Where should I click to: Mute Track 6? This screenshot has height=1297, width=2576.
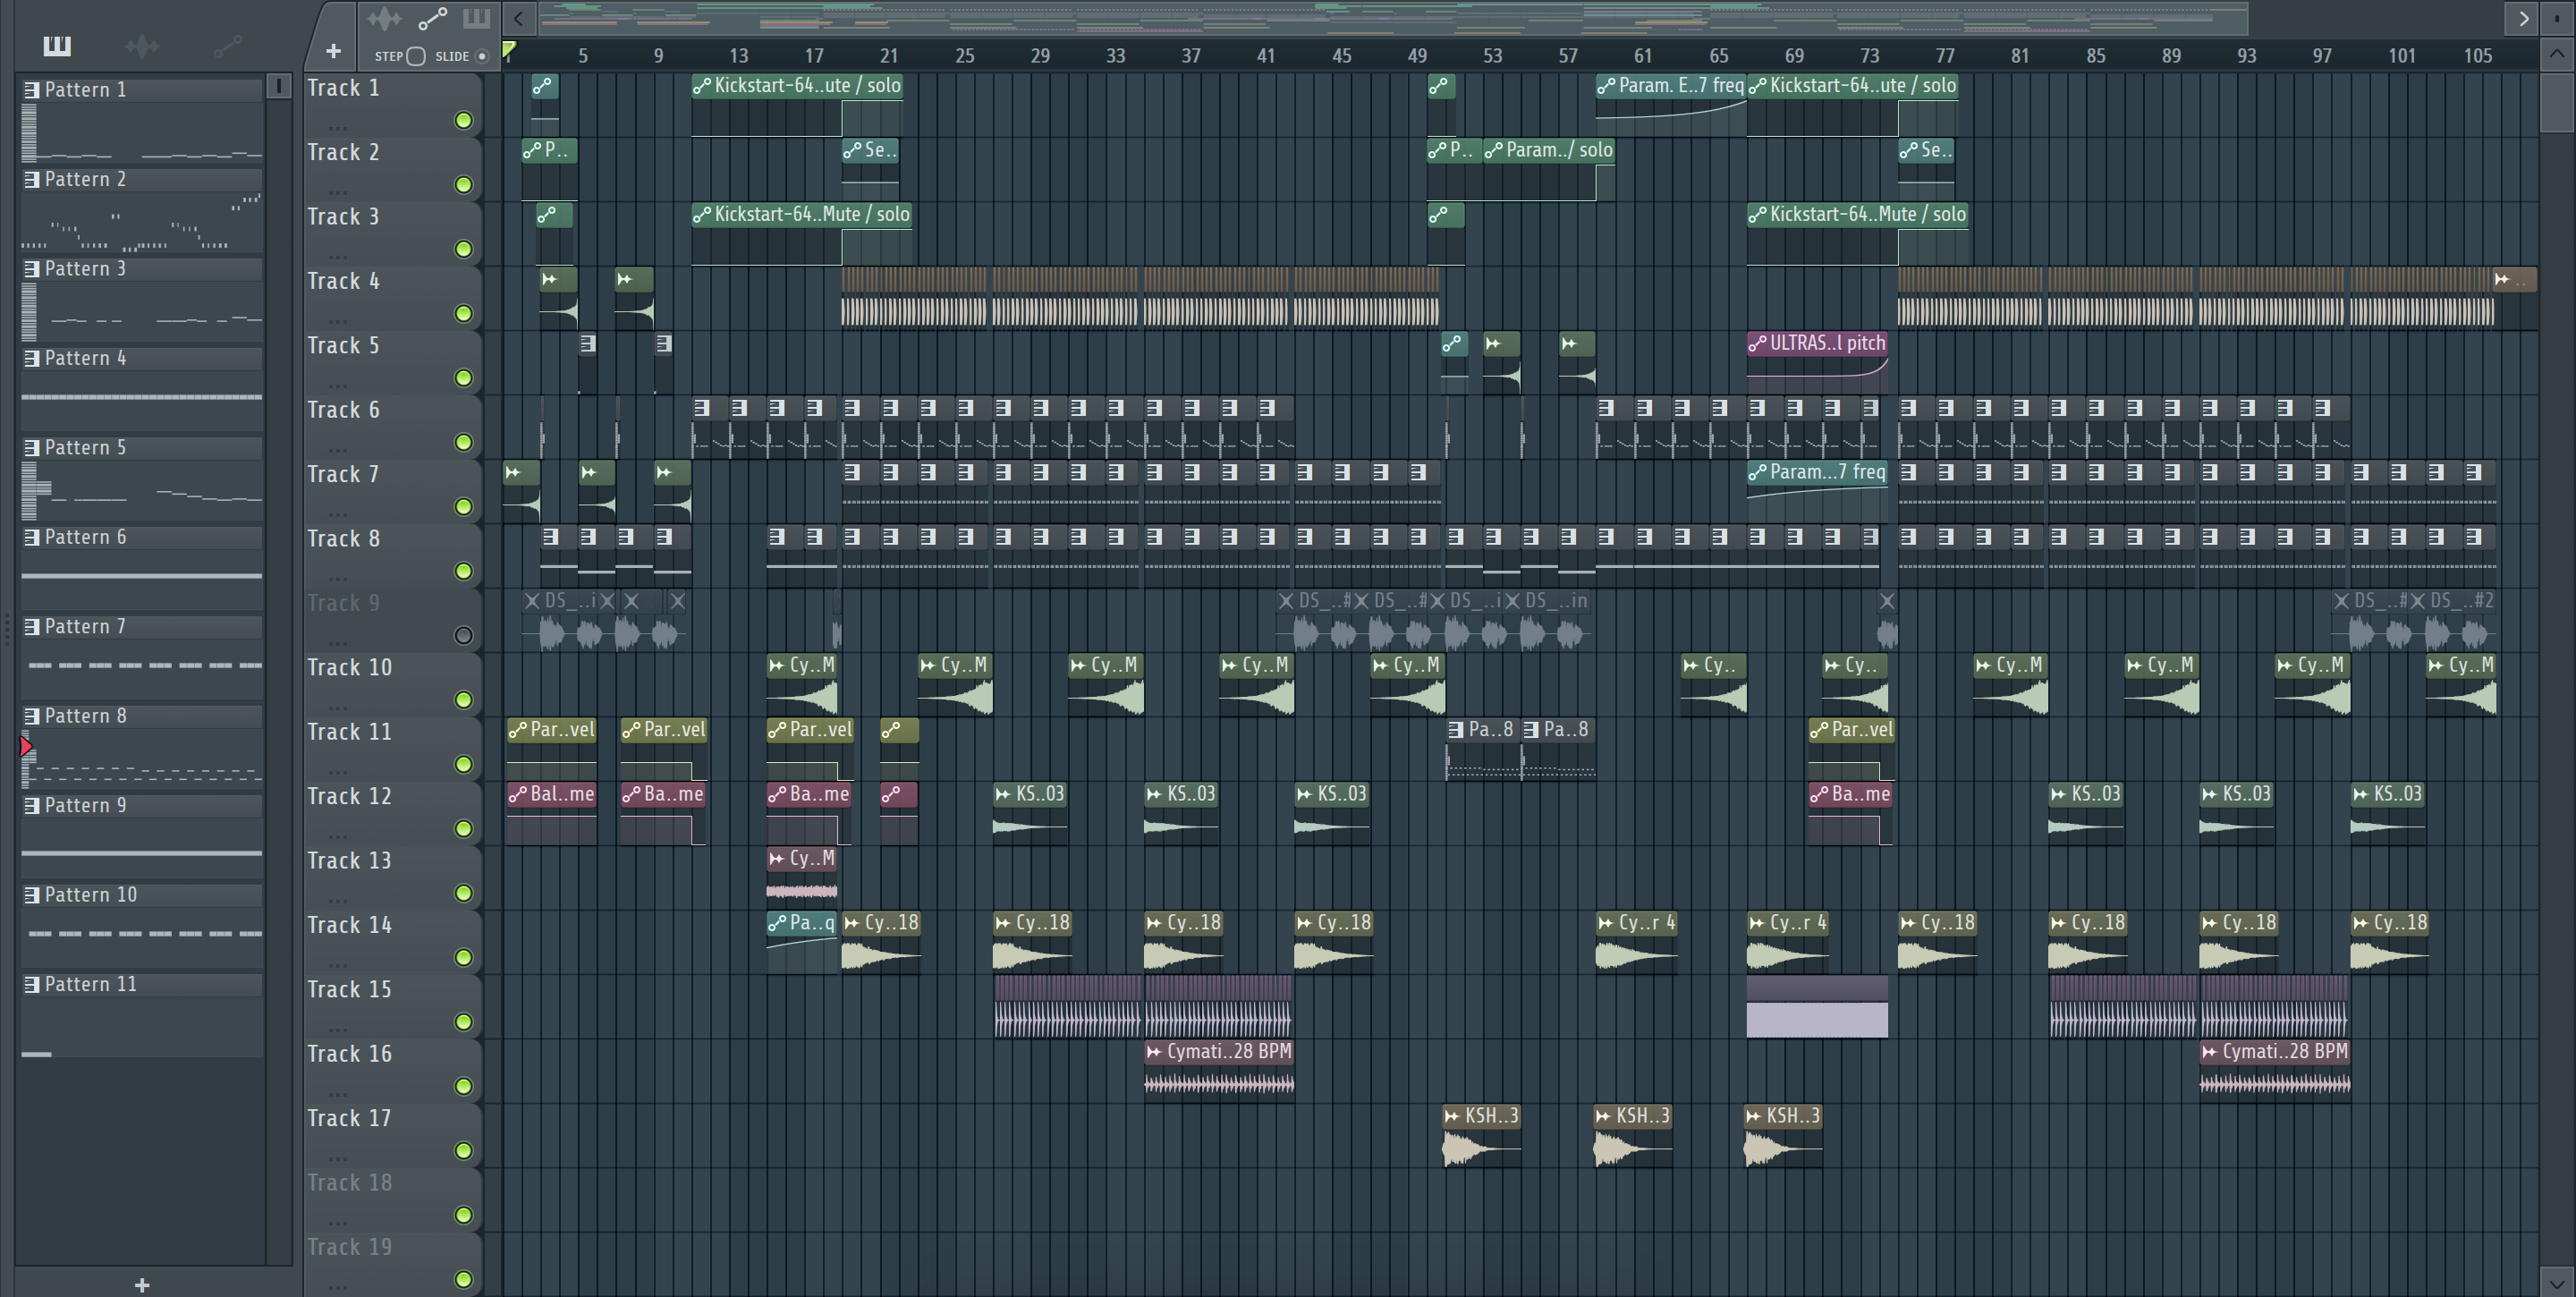[x=464, y=443]
